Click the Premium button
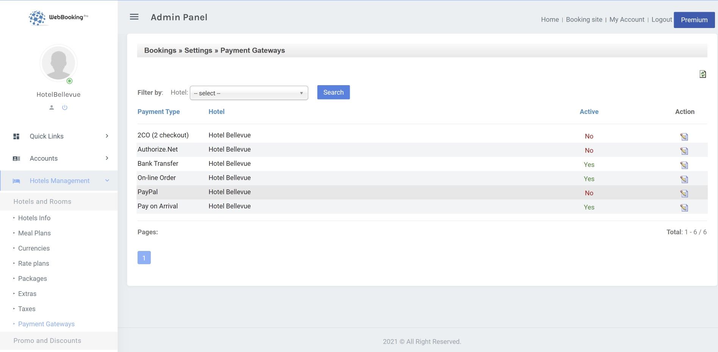Viewport: 718px width, 352px height. [694, 20]
